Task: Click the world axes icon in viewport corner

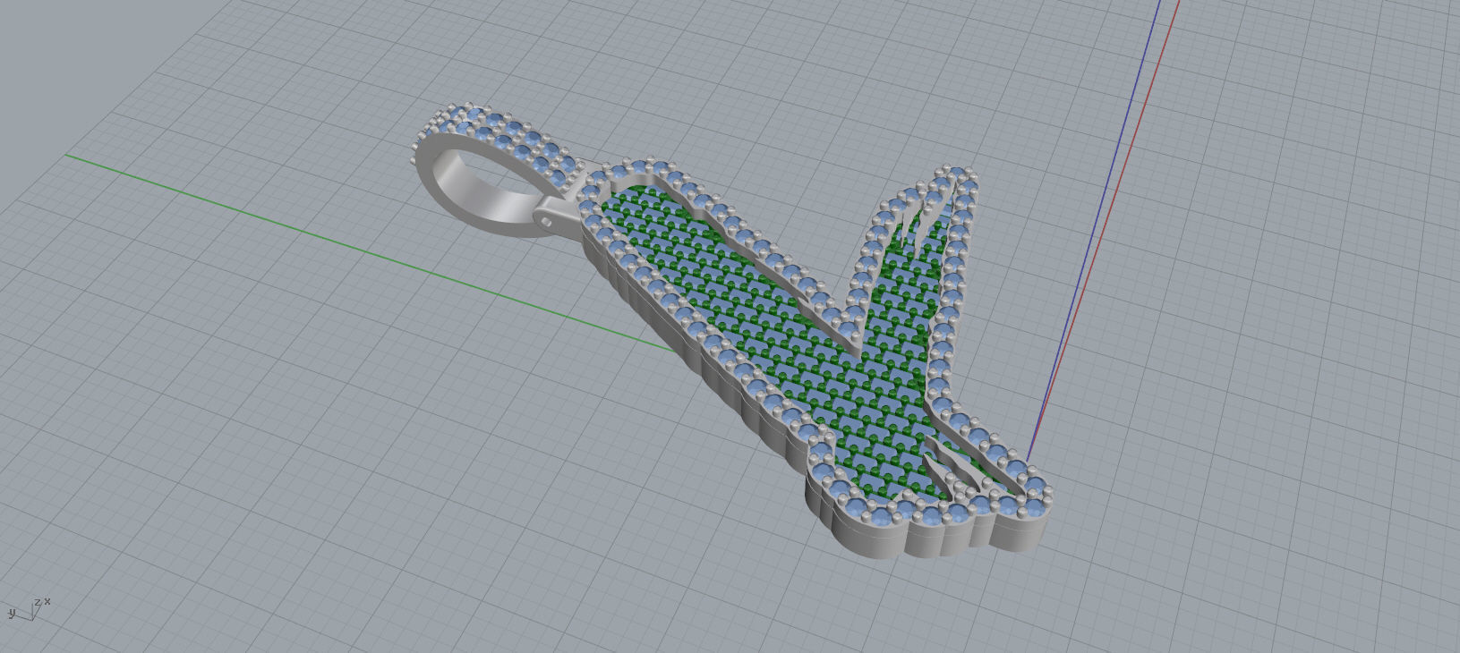Action: (29, 609)
